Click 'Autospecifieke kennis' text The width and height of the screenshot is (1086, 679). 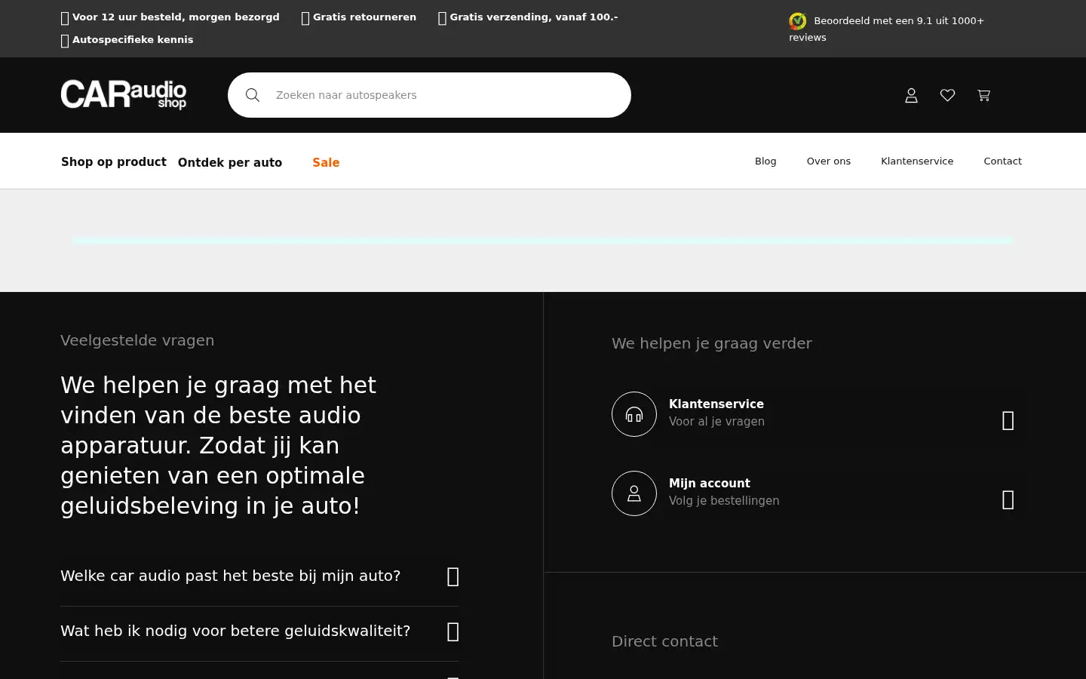coord(133,39)
